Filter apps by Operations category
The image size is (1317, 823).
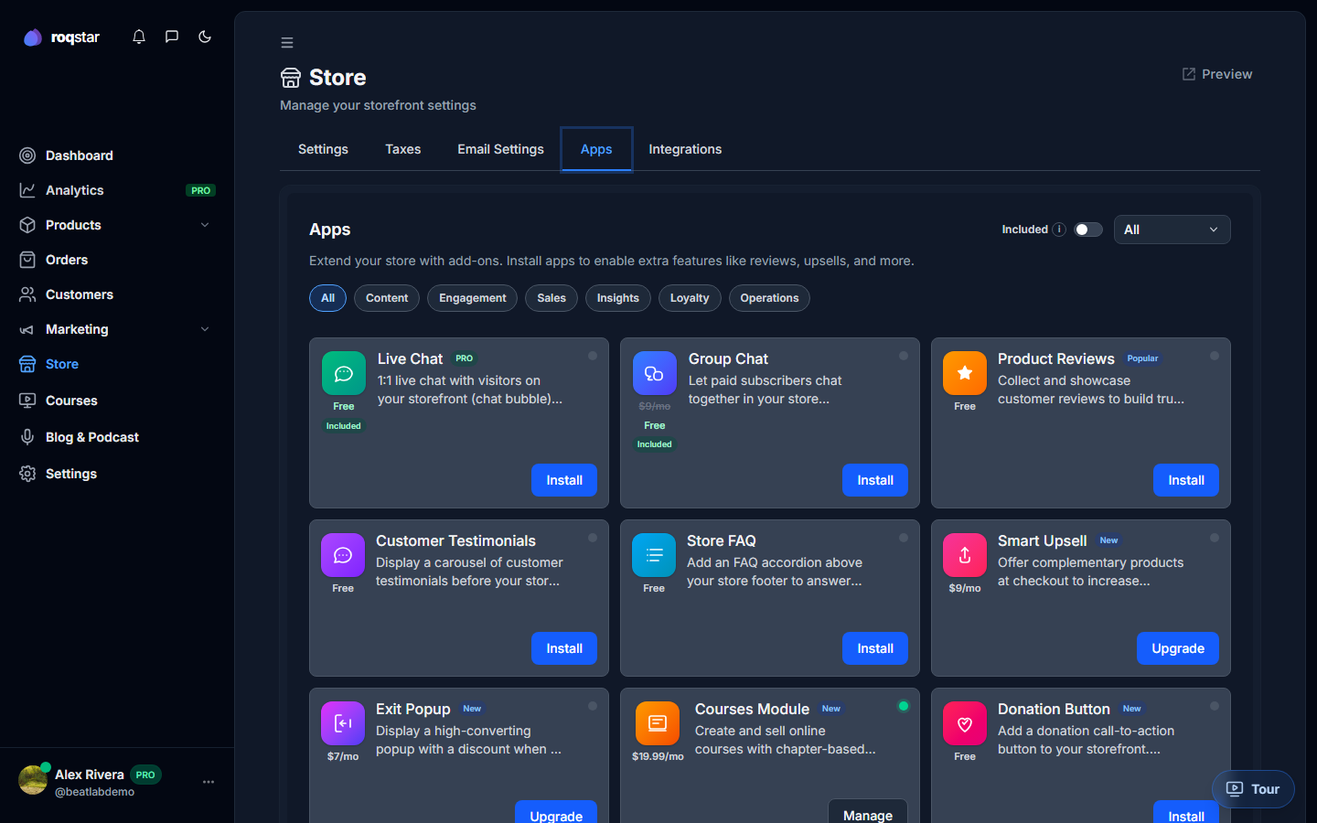pos(769,298)
